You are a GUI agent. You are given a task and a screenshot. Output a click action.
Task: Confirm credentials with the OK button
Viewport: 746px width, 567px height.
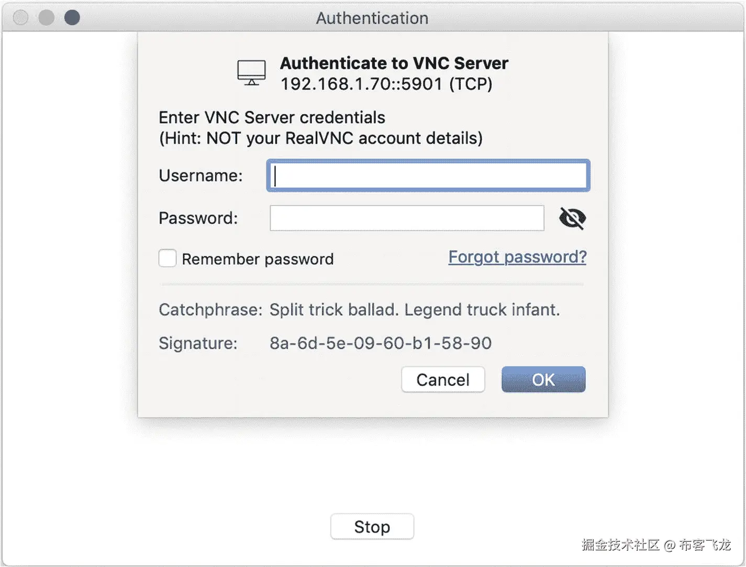543,379
